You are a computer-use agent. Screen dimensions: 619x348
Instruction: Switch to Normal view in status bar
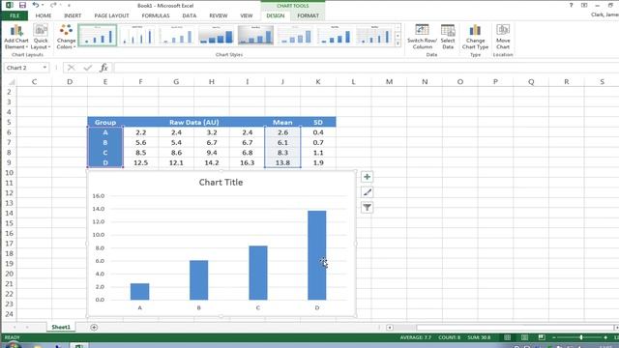[x=507, y=337]
